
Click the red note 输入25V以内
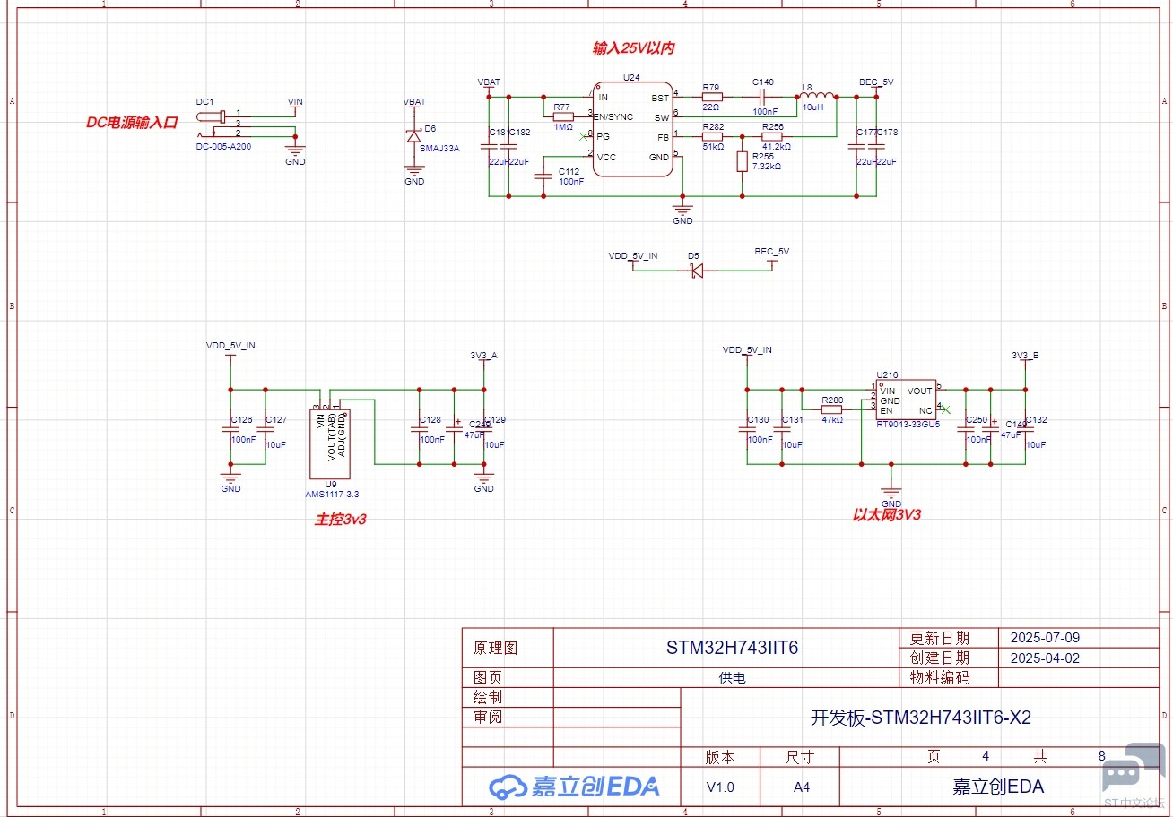(633, 47)
